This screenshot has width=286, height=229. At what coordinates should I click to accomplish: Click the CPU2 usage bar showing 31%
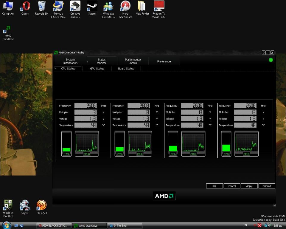click(173, 143)
